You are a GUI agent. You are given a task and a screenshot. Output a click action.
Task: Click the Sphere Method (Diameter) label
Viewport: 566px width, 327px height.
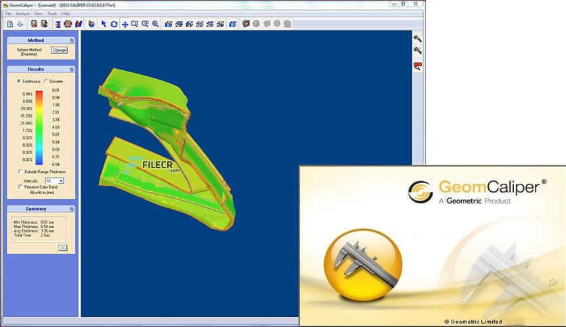(x=29, y=52)
